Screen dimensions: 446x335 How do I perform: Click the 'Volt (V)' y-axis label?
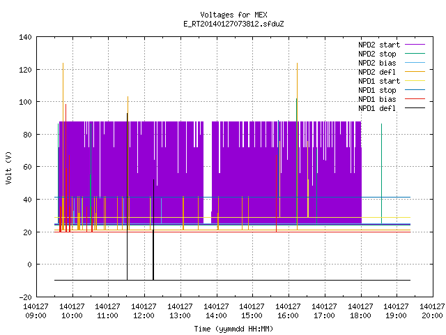[x=8, y=167]
